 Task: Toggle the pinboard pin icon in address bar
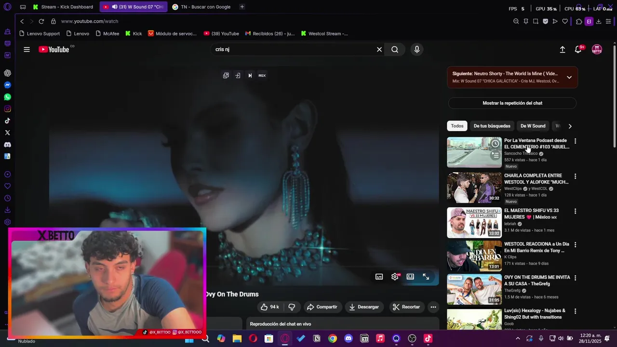526,21
